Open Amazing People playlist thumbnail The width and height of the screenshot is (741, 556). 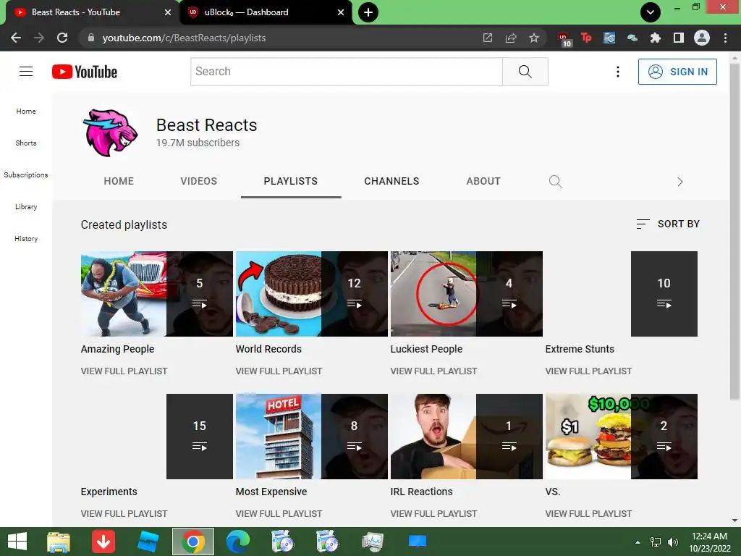157,294
